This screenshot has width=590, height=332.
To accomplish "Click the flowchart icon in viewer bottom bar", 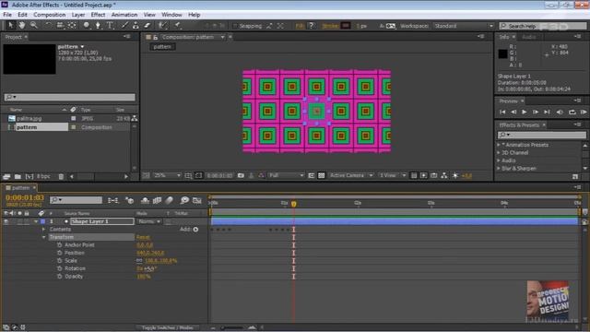I will (444, 175).
